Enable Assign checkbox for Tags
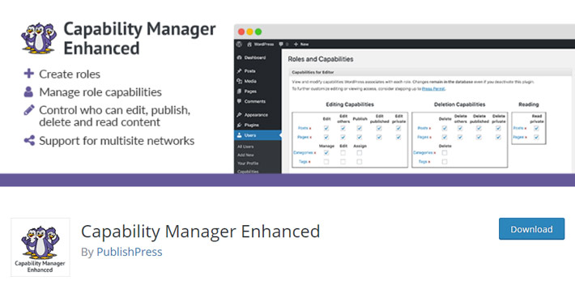 point(360,162)
